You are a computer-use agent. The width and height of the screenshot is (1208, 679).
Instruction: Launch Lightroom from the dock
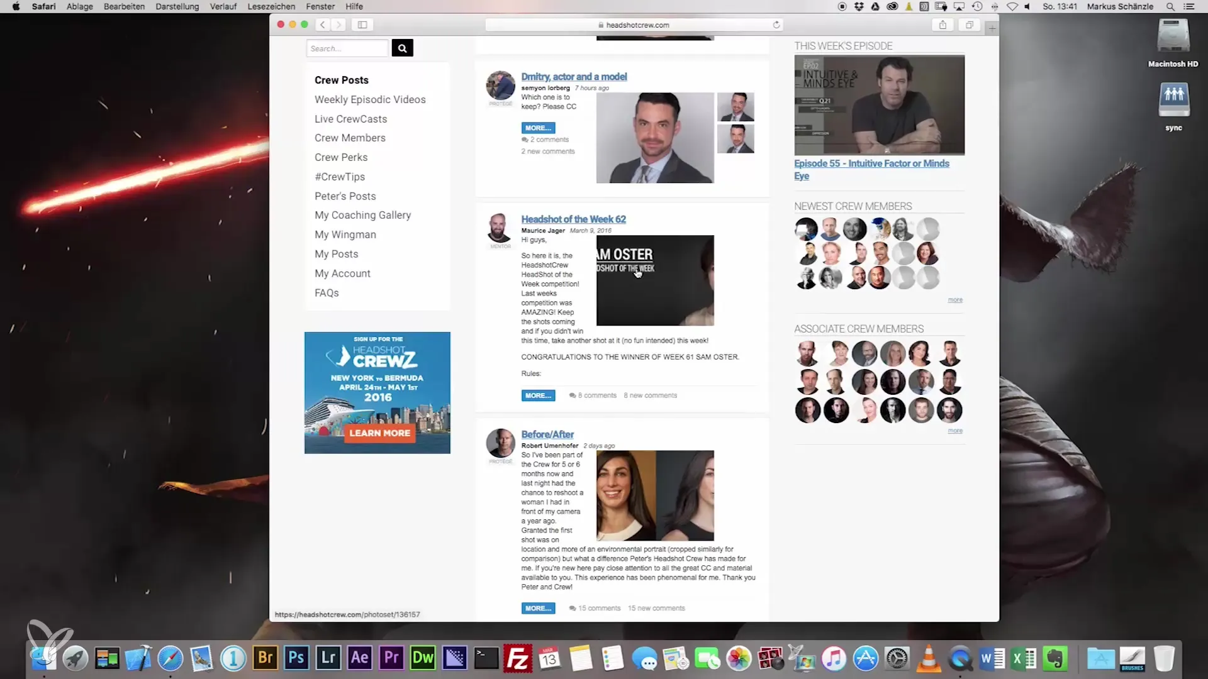328,658
